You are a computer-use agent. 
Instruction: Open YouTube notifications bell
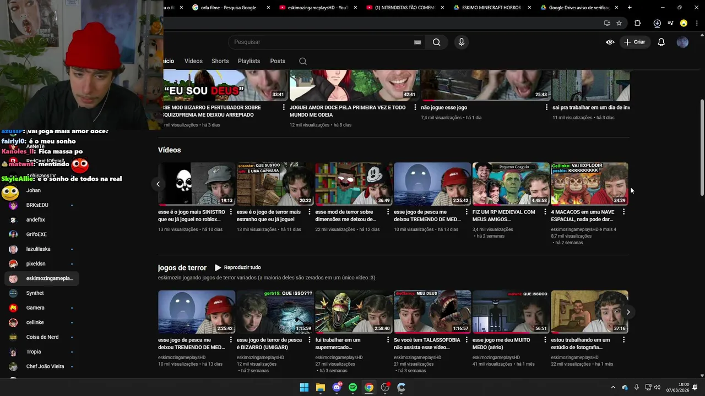(661, 42)
